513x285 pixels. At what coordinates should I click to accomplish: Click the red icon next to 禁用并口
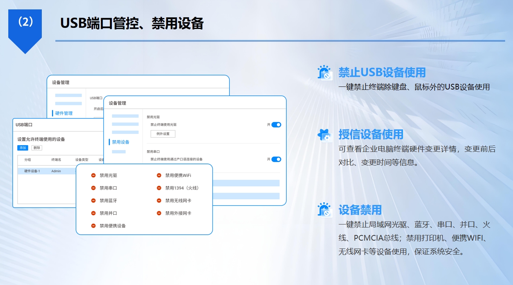(x=93, y=213)
